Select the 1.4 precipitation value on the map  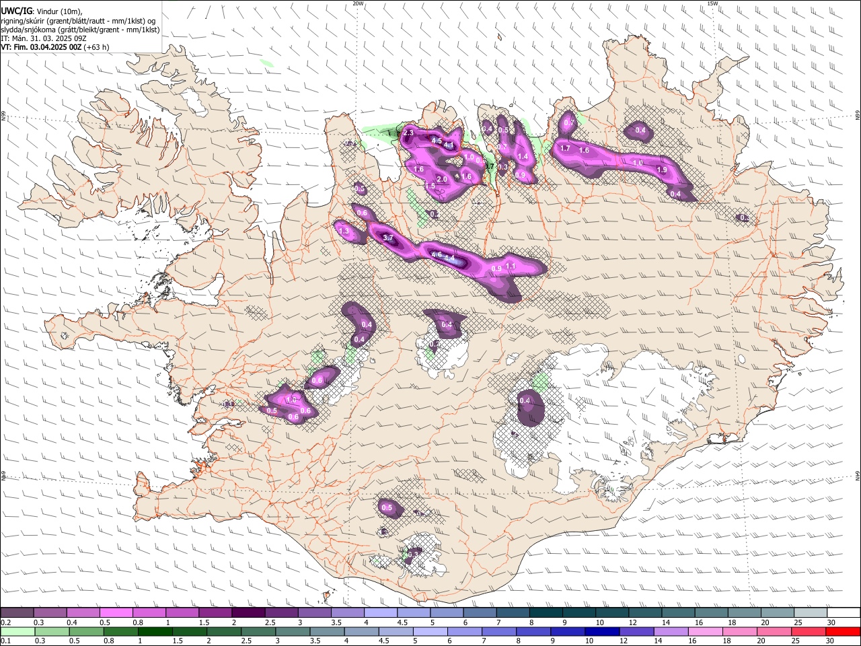pos(523,156)
